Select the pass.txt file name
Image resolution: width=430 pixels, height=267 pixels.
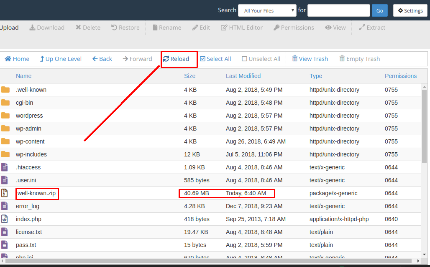tap(26, 245)
